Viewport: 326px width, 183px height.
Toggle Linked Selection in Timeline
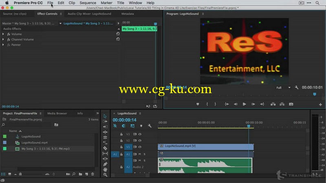pos(132,126)
